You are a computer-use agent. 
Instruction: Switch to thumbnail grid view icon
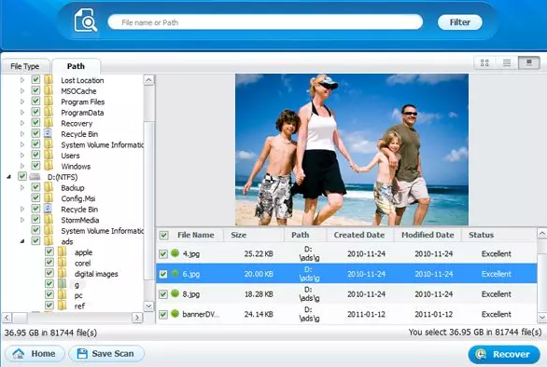tap(484, 63)
